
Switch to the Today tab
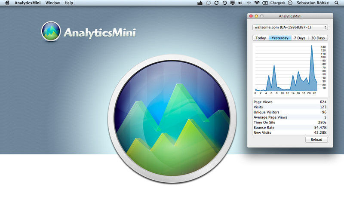tap(261, 38)
